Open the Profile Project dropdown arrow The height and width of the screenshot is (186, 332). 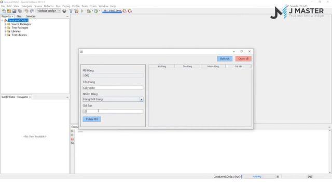[x=100, y=11]
